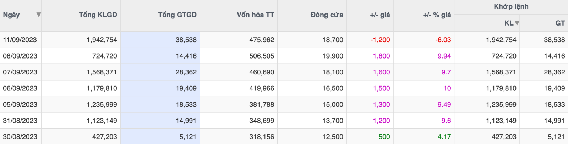The image size is (568, 144).
Task: Select the 31/08/2023 date cell
Action: [x=20, y=121]
